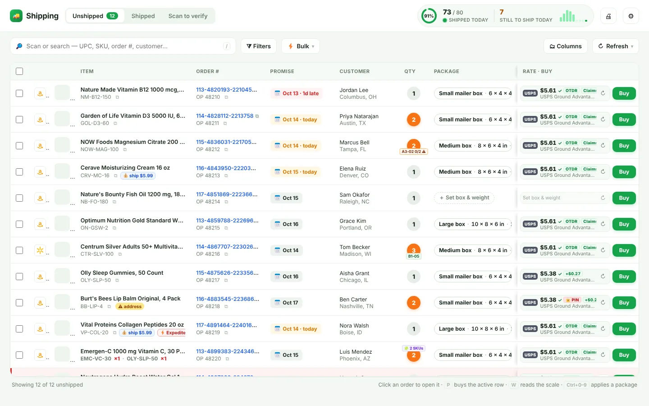Copy SKU CRV-MC-16 with the copy icon

[x=115, y=175]
